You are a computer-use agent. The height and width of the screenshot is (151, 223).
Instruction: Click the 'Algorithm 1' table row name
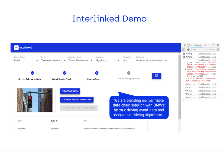(x=23, y=128)
